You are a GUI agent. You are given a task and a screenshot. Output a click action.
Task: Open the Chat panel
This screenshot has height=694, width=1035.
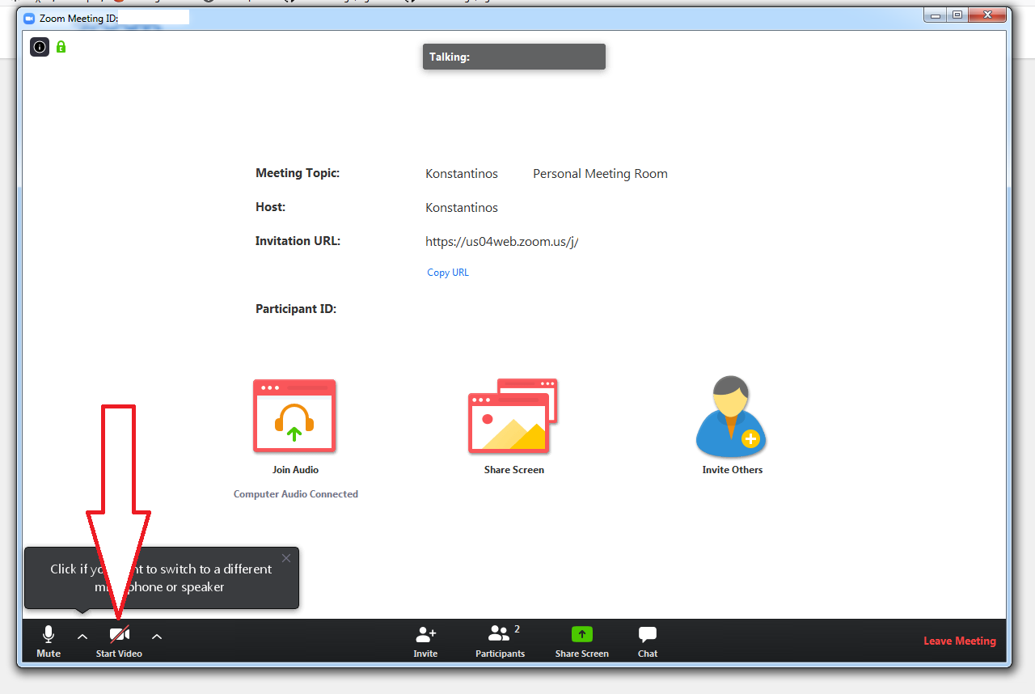648,641
